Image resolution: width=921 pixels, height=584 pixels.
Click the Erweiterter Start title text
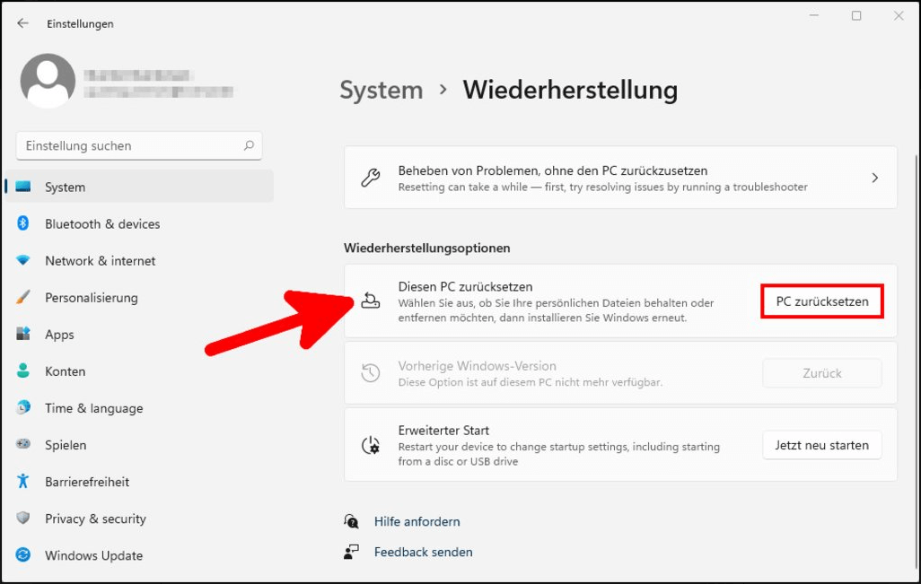[x=443, y=431]
